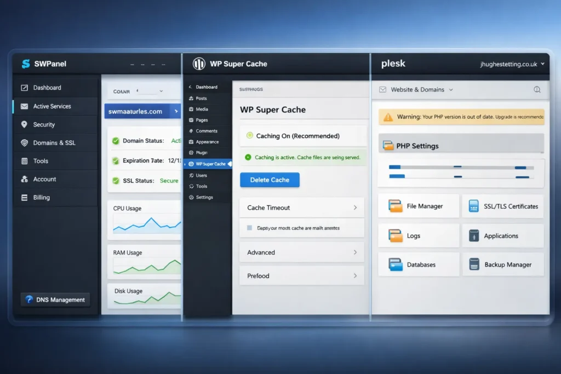
Task: Click the 'Caching is active' green status icon
Action: pos(248,157)
